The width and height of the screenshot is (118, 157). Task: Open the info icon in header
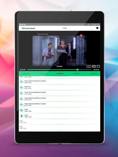click(97, 28)
